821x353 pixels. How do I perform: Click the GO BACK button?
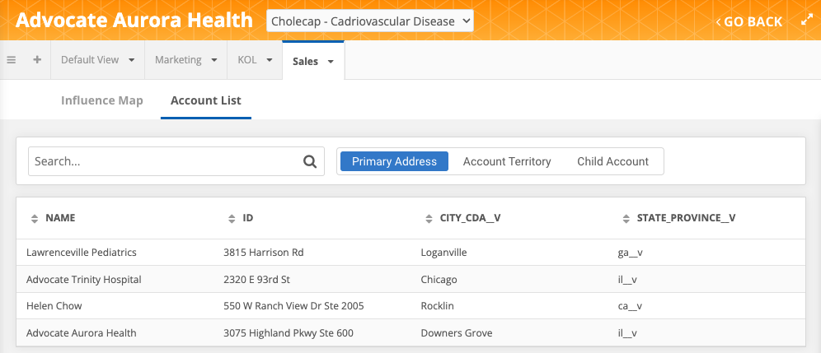pos(748,21)
